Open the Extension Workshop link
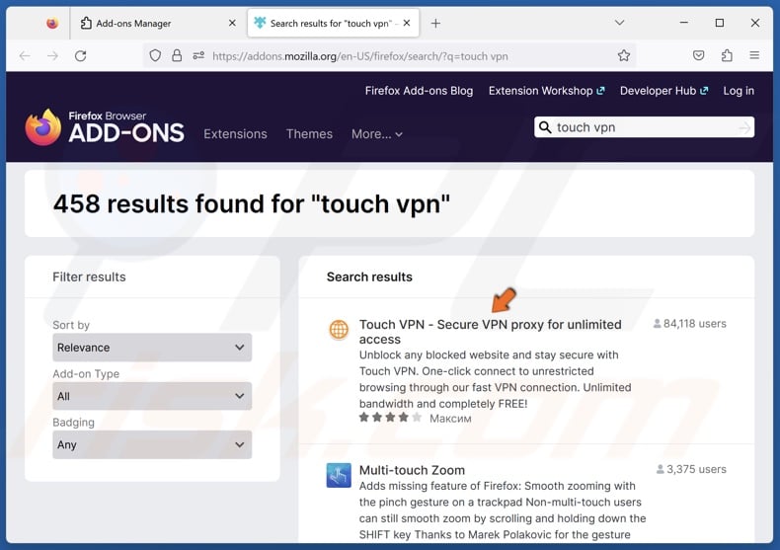This screenshot has height=550, width=780. click(546, 91)
